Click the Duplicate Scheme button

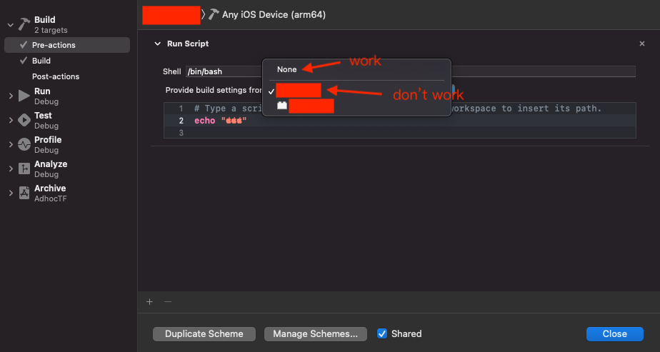204,333
